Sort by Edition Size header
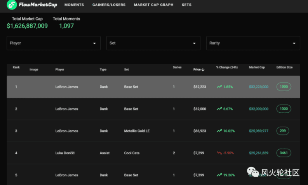 pos(284,67)
